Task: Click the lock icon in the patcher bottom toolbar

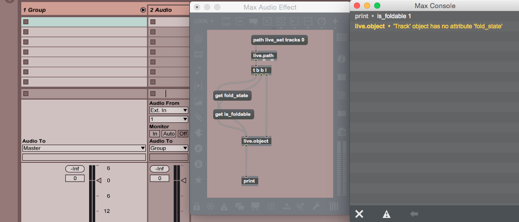Action: tap(196, 206)
